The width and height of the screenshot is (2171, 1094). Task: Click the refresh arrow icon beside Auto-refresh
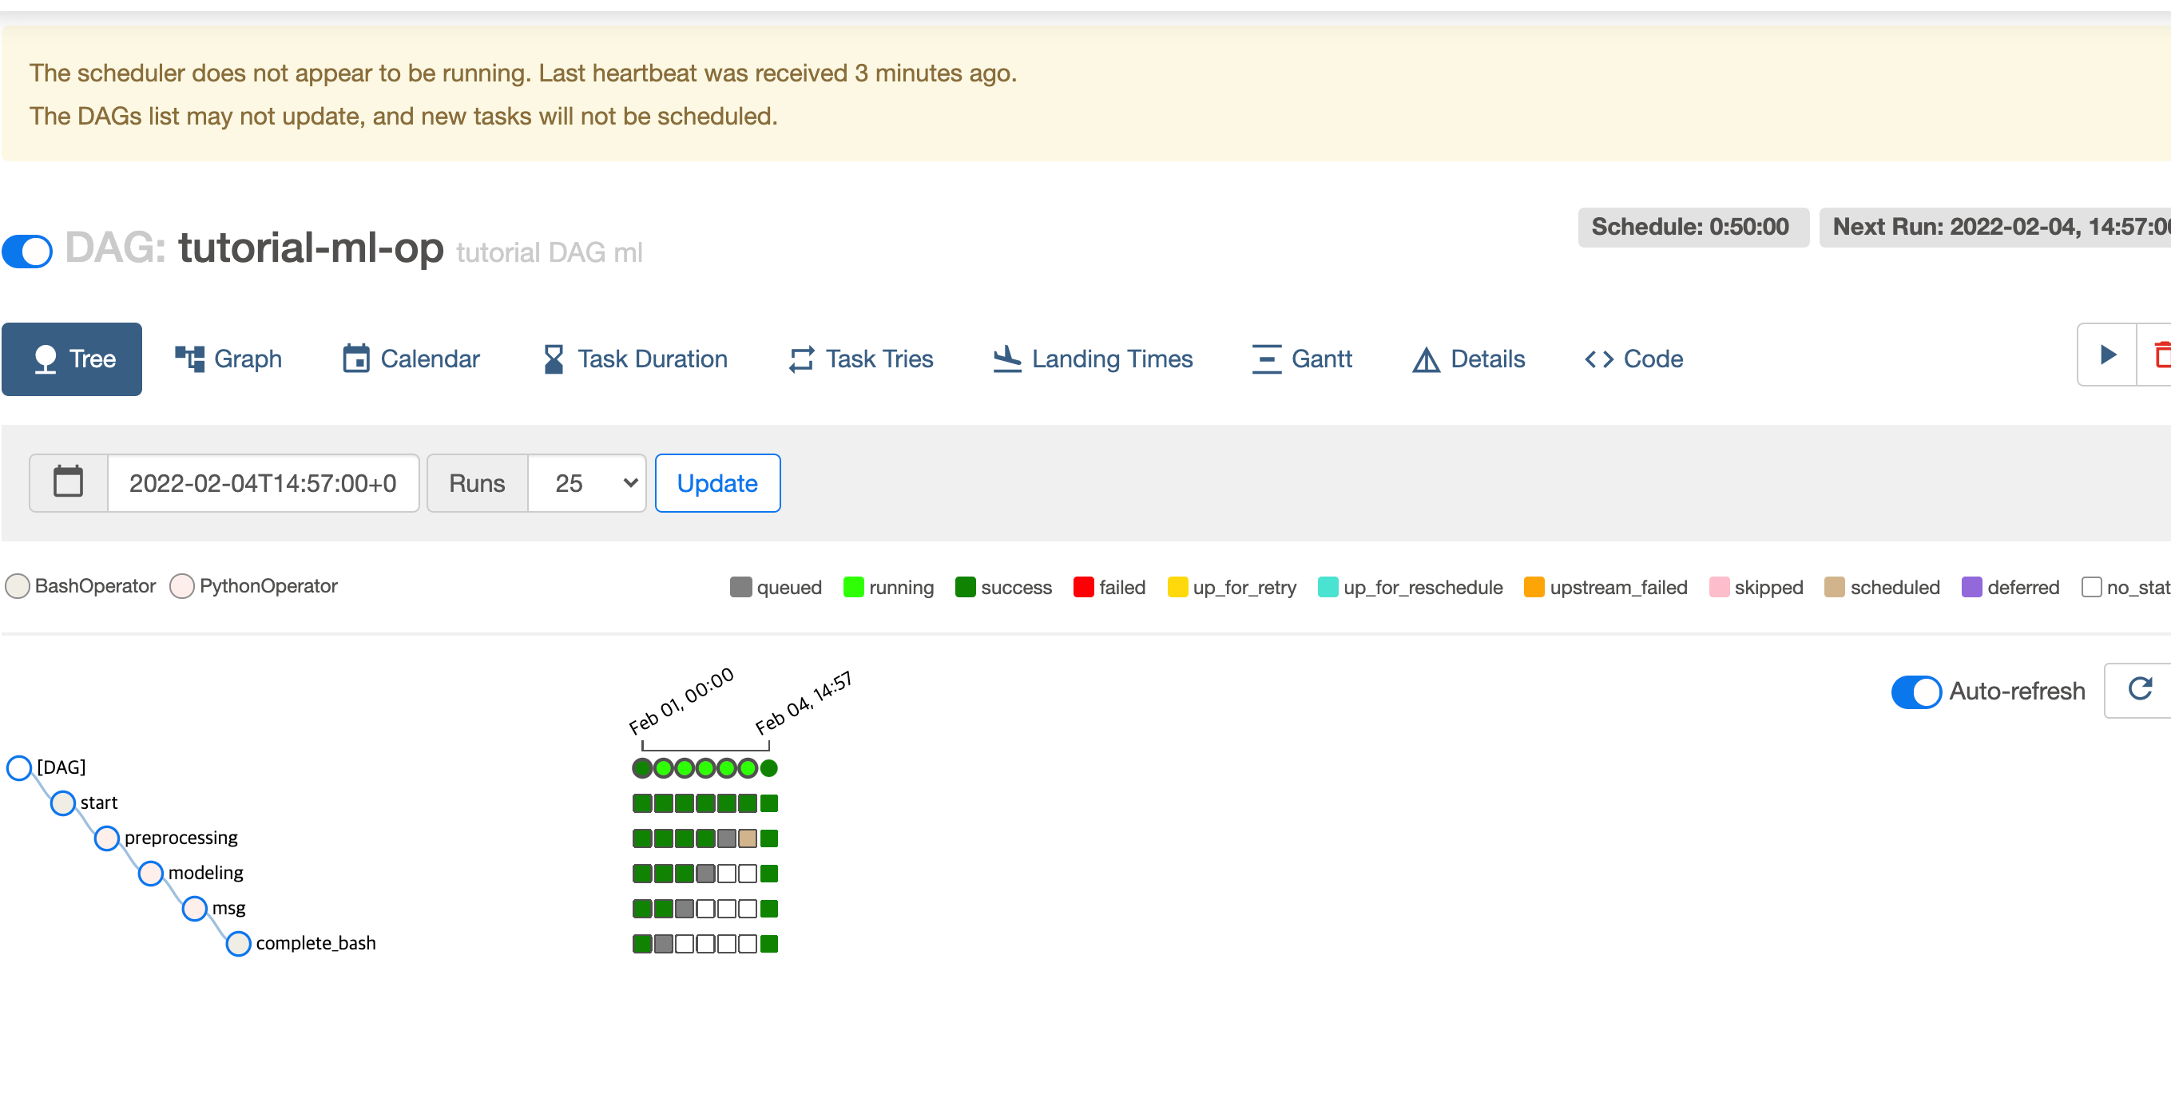tap(2140, 689)
